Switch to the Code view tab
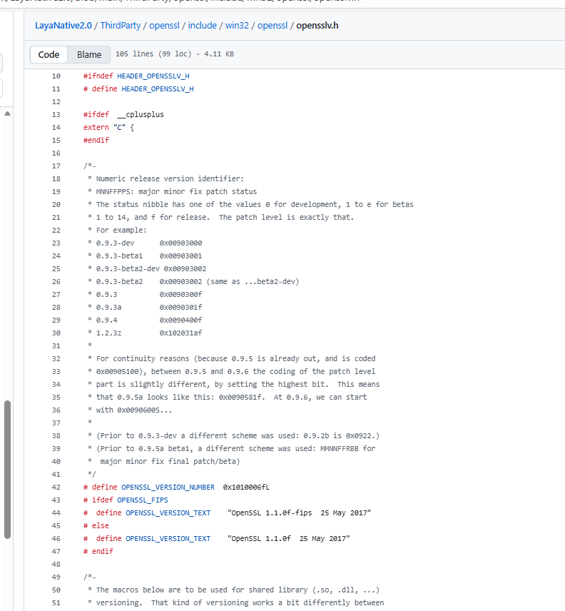Screen dimensions: 565x611 pyautogui.click(x=49, y=54)
